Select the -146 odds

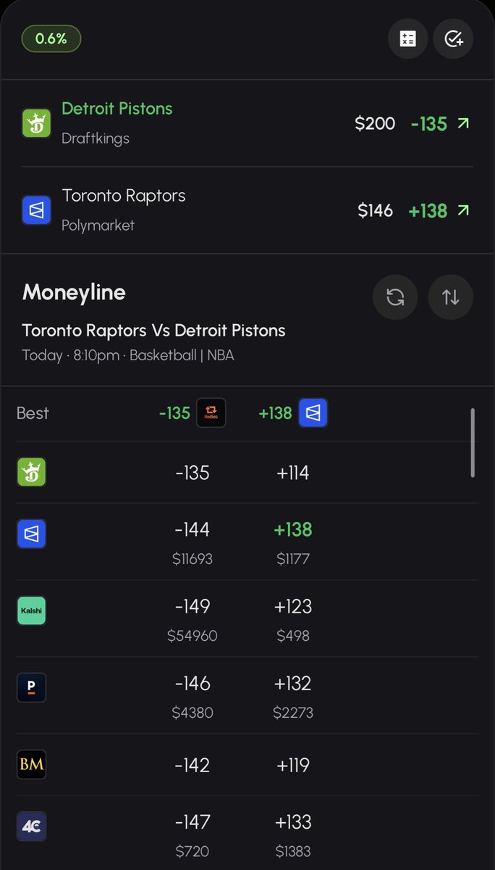click(192, 683)
